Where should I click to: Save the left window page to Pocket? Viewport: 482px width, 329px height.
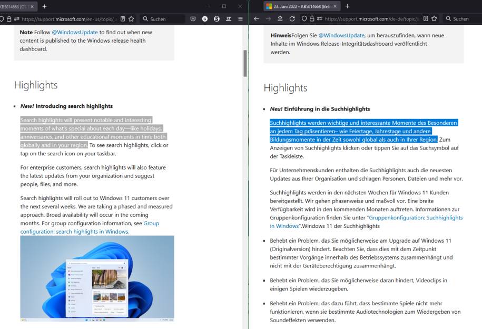[193, 19]
